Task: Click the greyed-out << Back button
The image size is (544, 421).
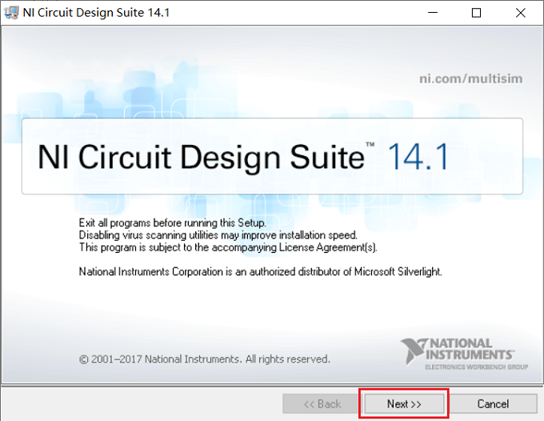Action: (x=322, y=403)
